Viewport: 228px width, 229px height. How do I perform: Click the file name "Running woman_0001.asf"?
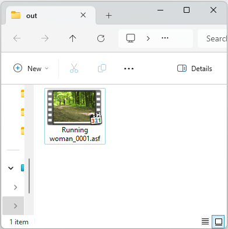(75, 134)
